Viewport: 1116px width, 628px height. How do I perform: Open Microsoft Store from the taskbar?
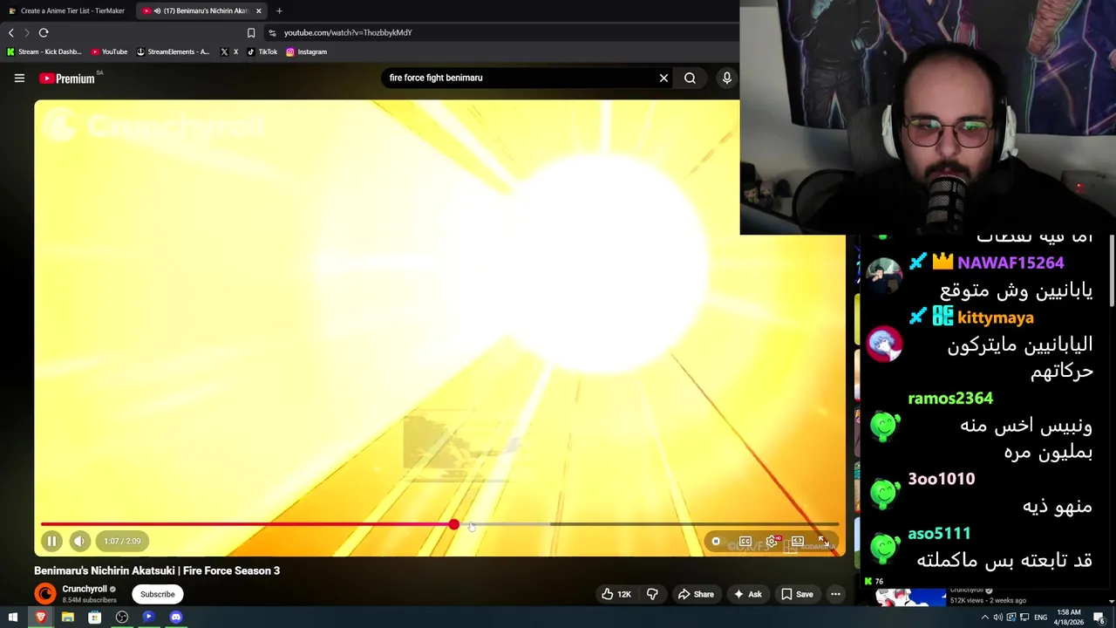(x=94, y=617)
